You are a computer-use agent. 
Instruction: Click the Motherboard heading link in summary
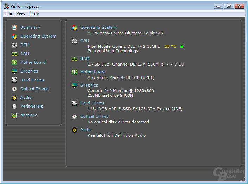coord(93,72)
